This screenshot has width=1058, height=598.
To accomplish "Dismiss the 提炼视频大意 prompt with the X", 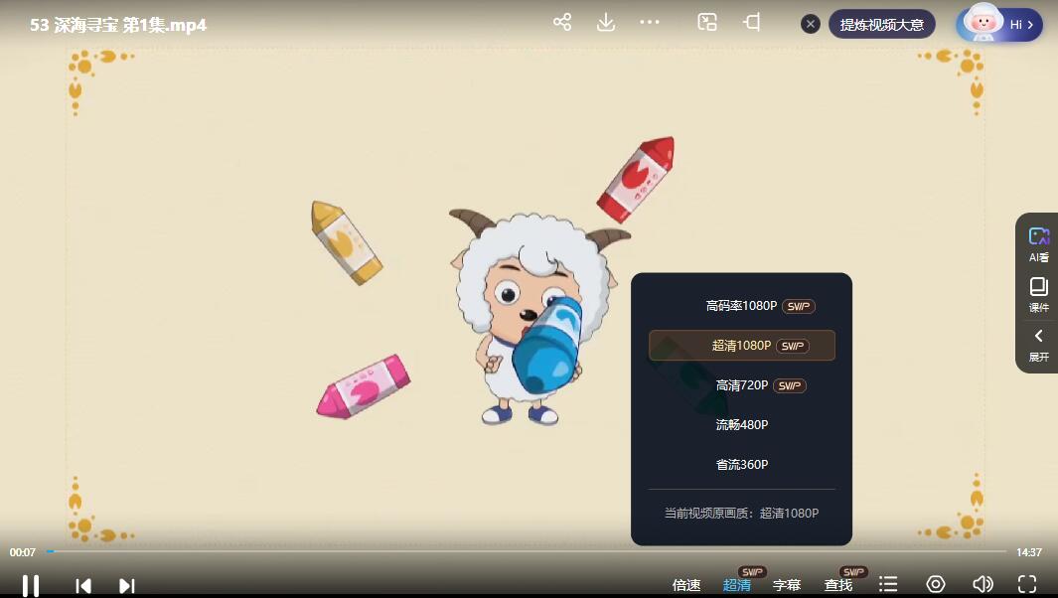I will pyautogui.click(x=811, y=24).
